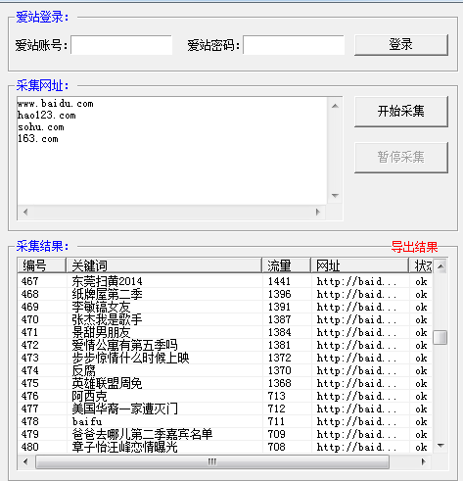Select the www.baidu.com line
This screenshot has height=481, width=463.
(56, 104)
